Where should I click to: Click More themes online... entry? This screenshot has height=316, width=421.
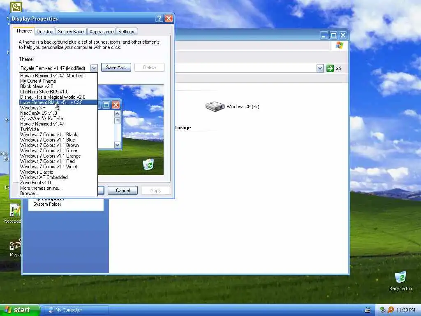click(58, 188)
